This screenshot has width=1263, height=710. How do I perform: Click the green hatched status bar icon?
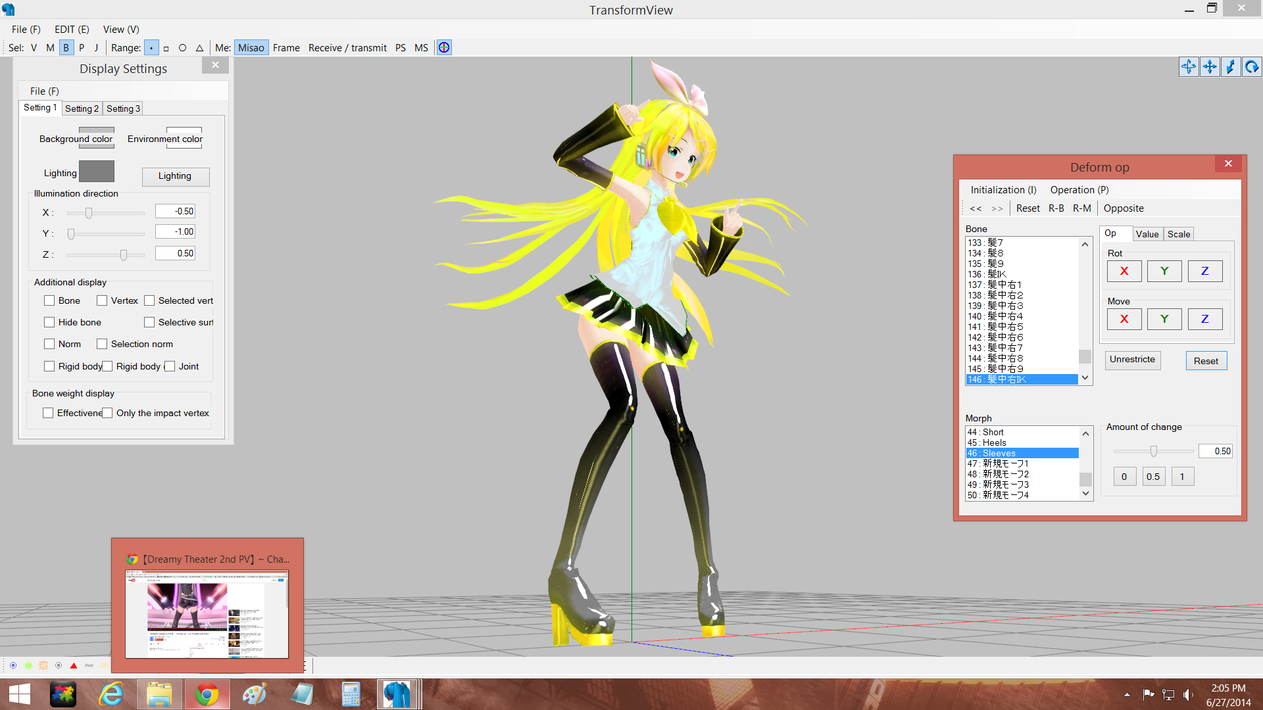pos(28,665)
